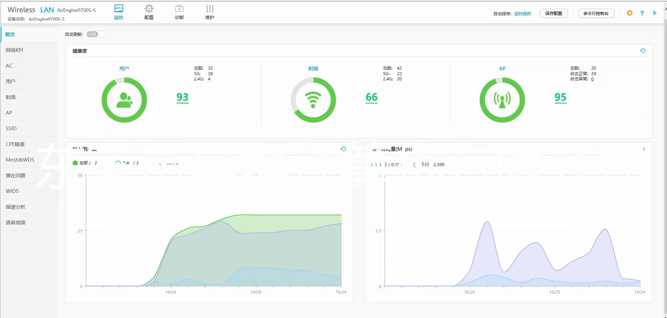Refresh the 健康度 health panel

(643, 51)
